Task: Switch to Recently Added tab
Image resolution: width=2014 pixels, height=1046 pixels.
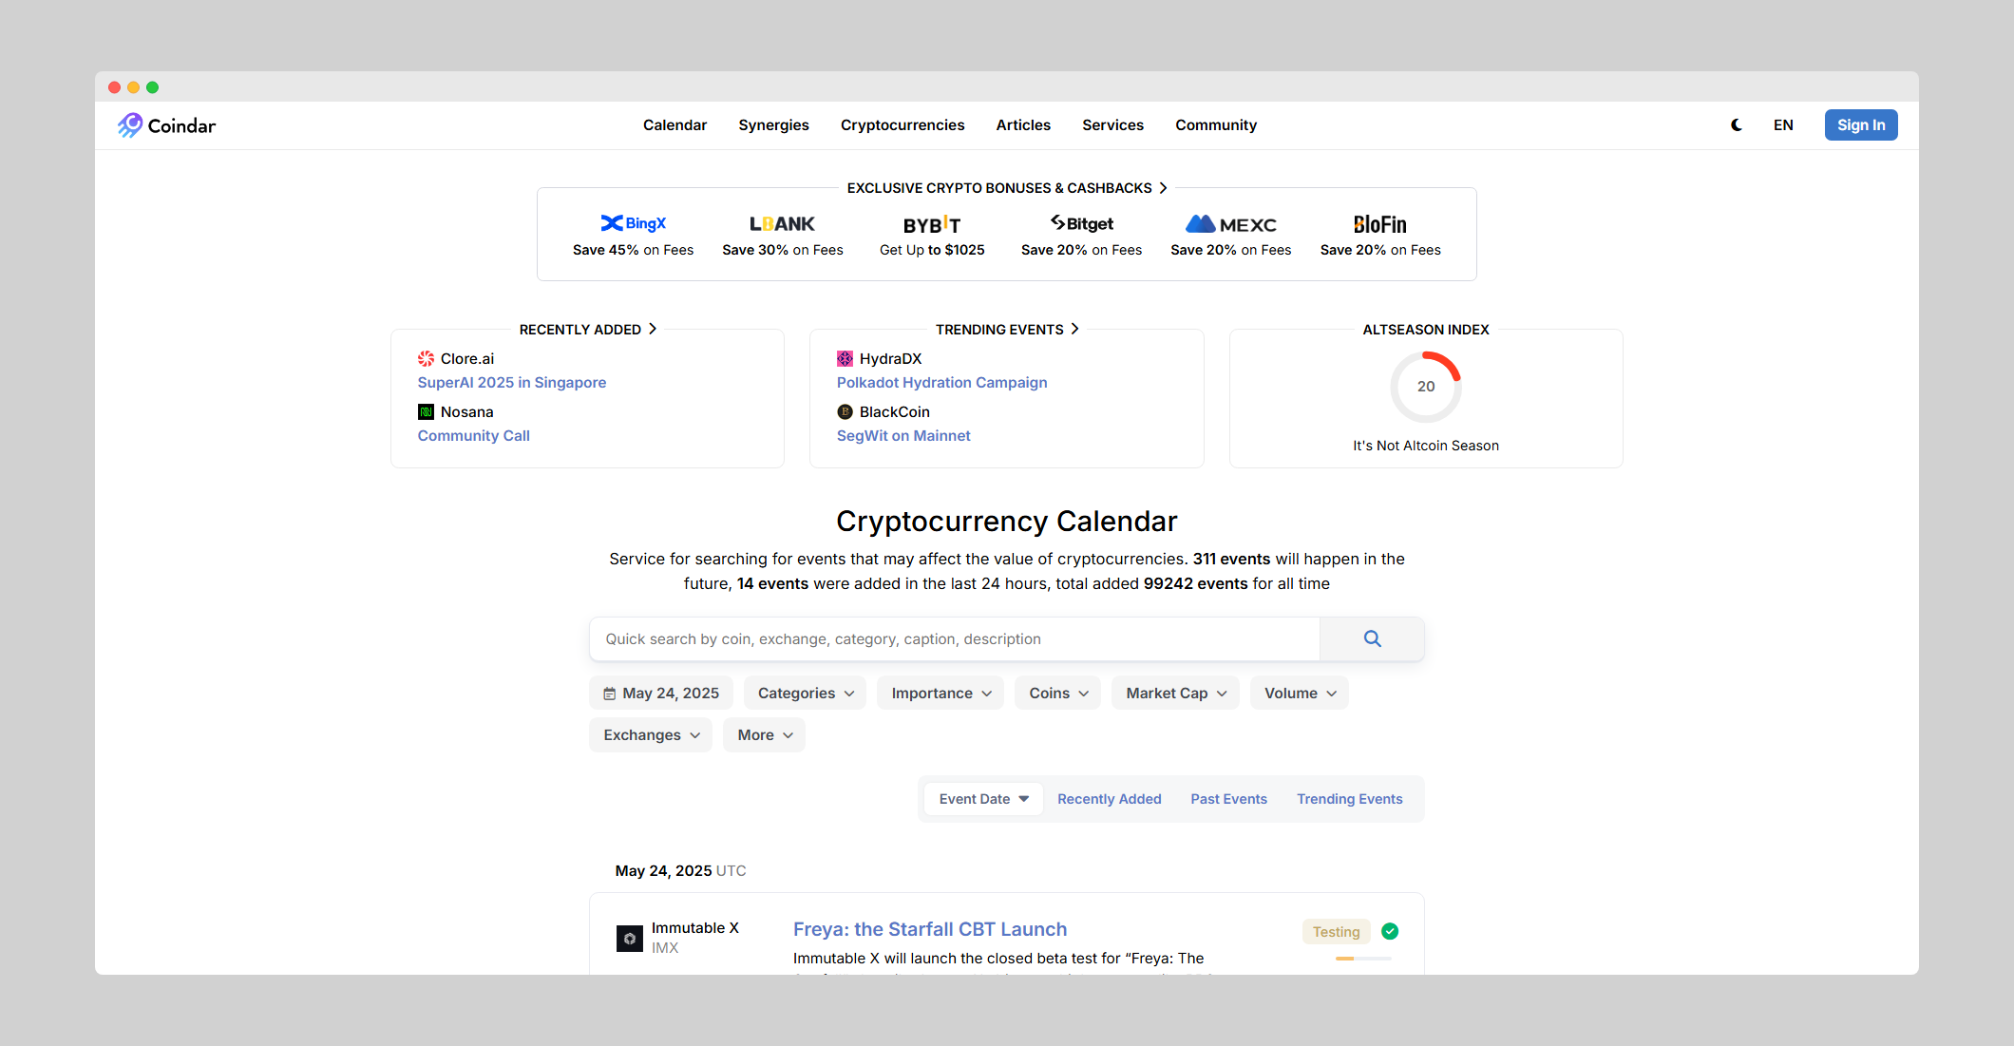Action: coord(1109,799)
